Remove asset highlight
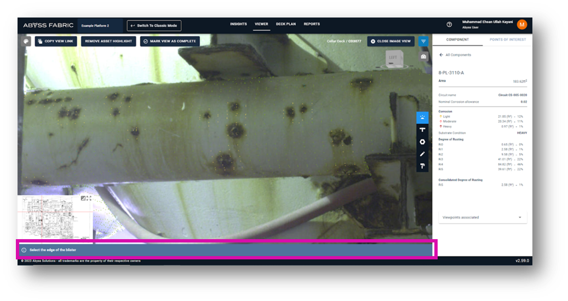Image resolution: width=568 pixels, height=301 pixels. pyautogui.click(x=108, y=41)
